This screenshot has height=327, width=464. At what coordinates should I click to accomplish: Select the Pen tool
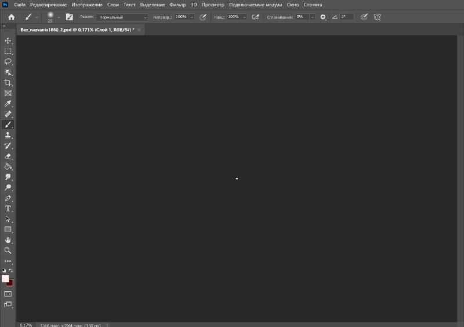8,198
